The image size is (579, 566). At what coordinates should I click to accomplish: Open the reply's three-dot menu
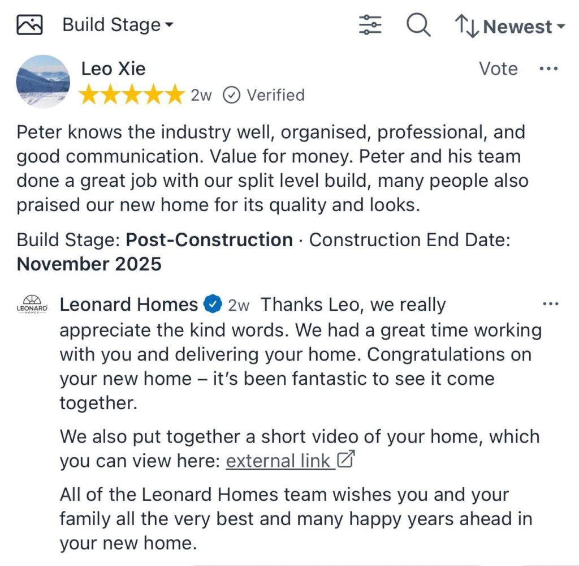550,304
